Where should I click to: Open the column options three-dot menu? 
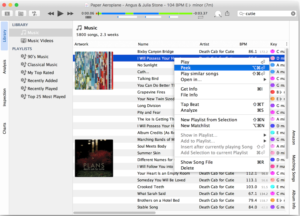tap(286, 44)
